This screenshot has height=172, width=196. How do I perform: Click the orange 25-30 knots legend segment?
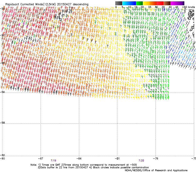click(153, 3)
